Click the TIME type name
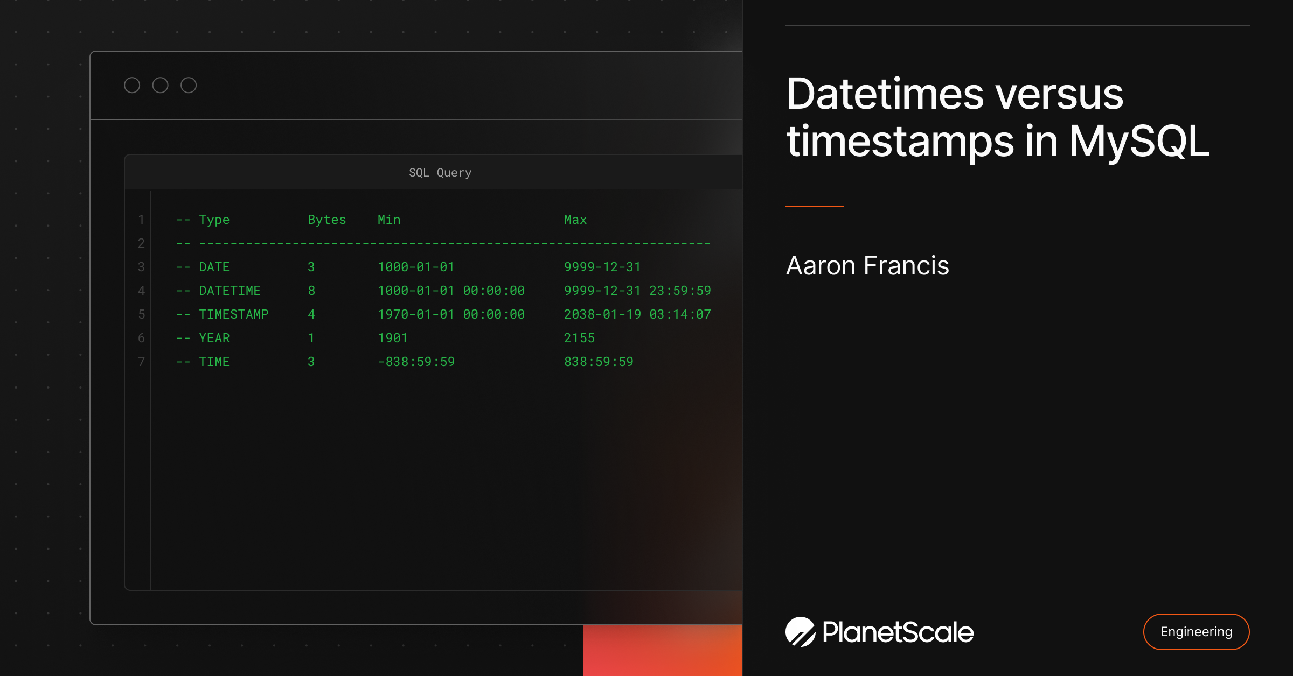Image resolution: width=1293 pixels, height=676 pixels. pos(214,362)
